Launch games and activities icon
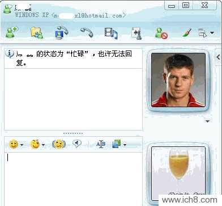 point(136,33)
